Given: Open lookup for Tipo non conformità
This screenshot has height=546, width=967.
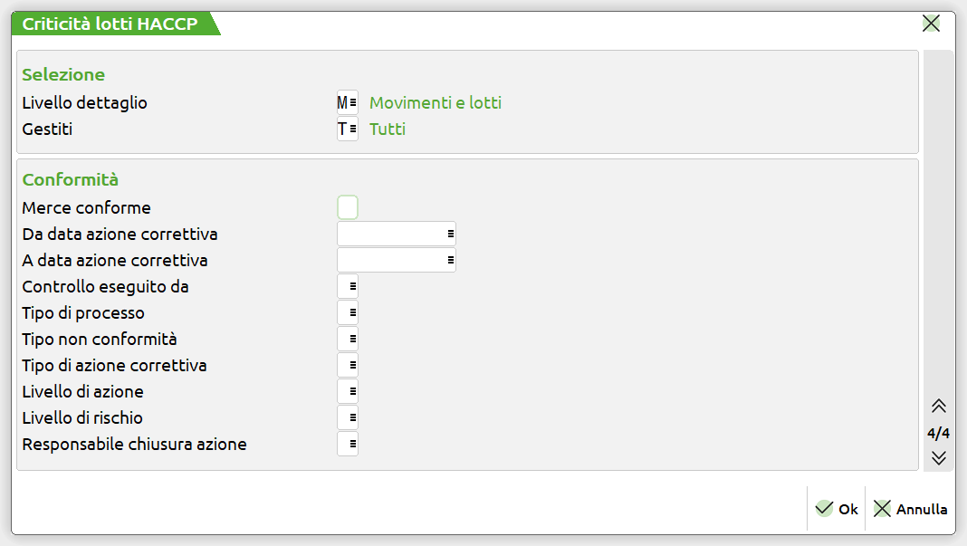Looking at the screenshot, I should click(352, 340).
